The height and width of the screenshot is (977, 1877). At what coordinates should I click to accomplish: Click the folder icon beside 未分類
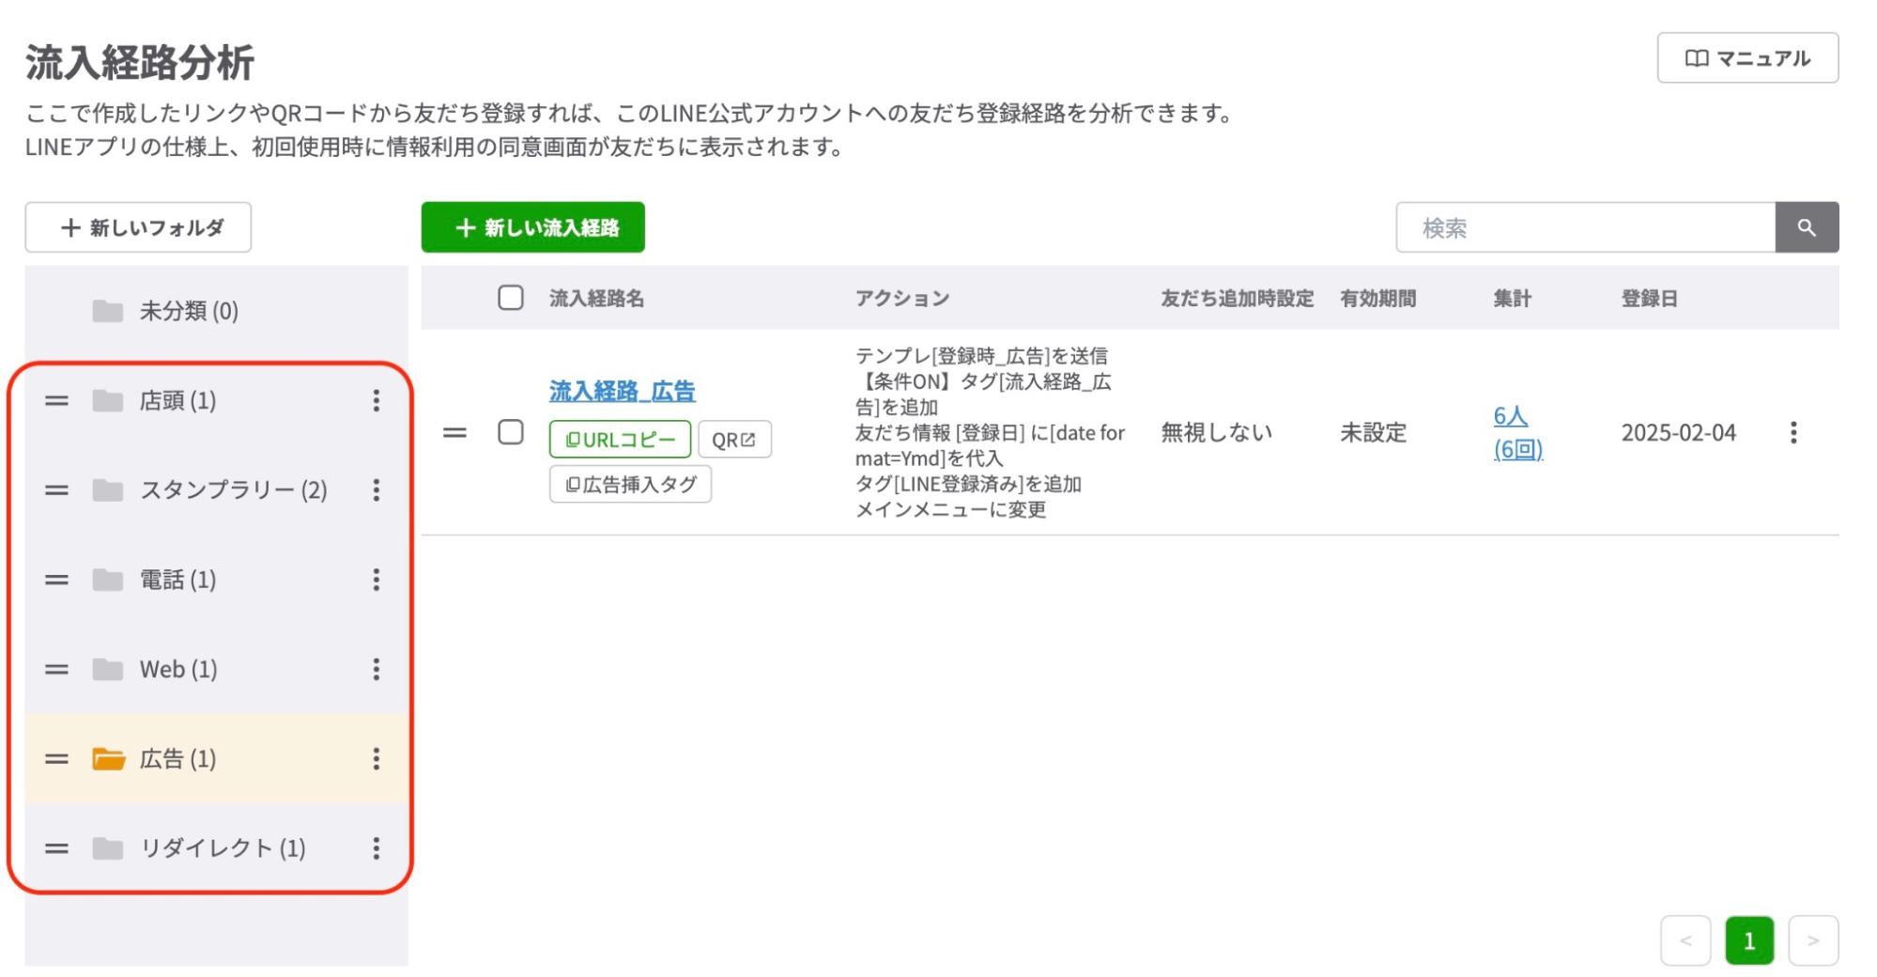click(105, 311)
